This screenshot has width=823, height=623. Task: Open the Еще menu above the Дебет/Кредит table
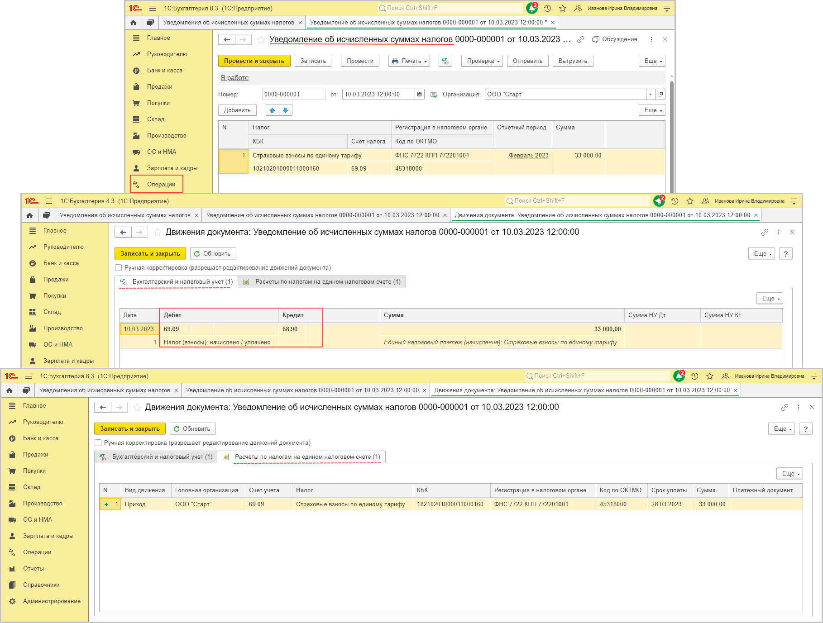pos(770,298)
